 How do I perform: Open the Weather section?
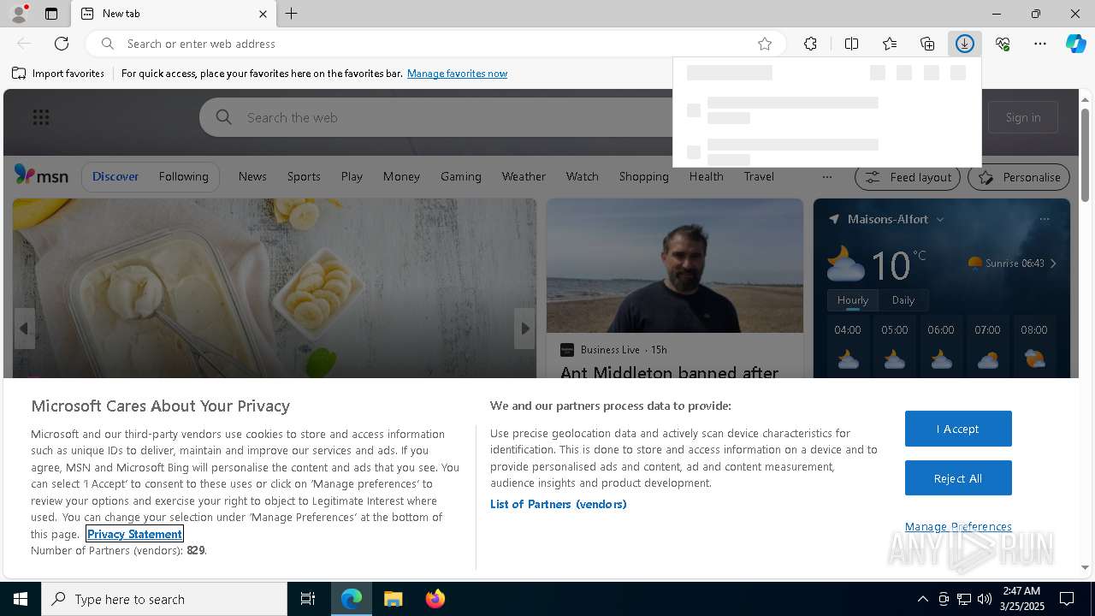coord(524,176)
